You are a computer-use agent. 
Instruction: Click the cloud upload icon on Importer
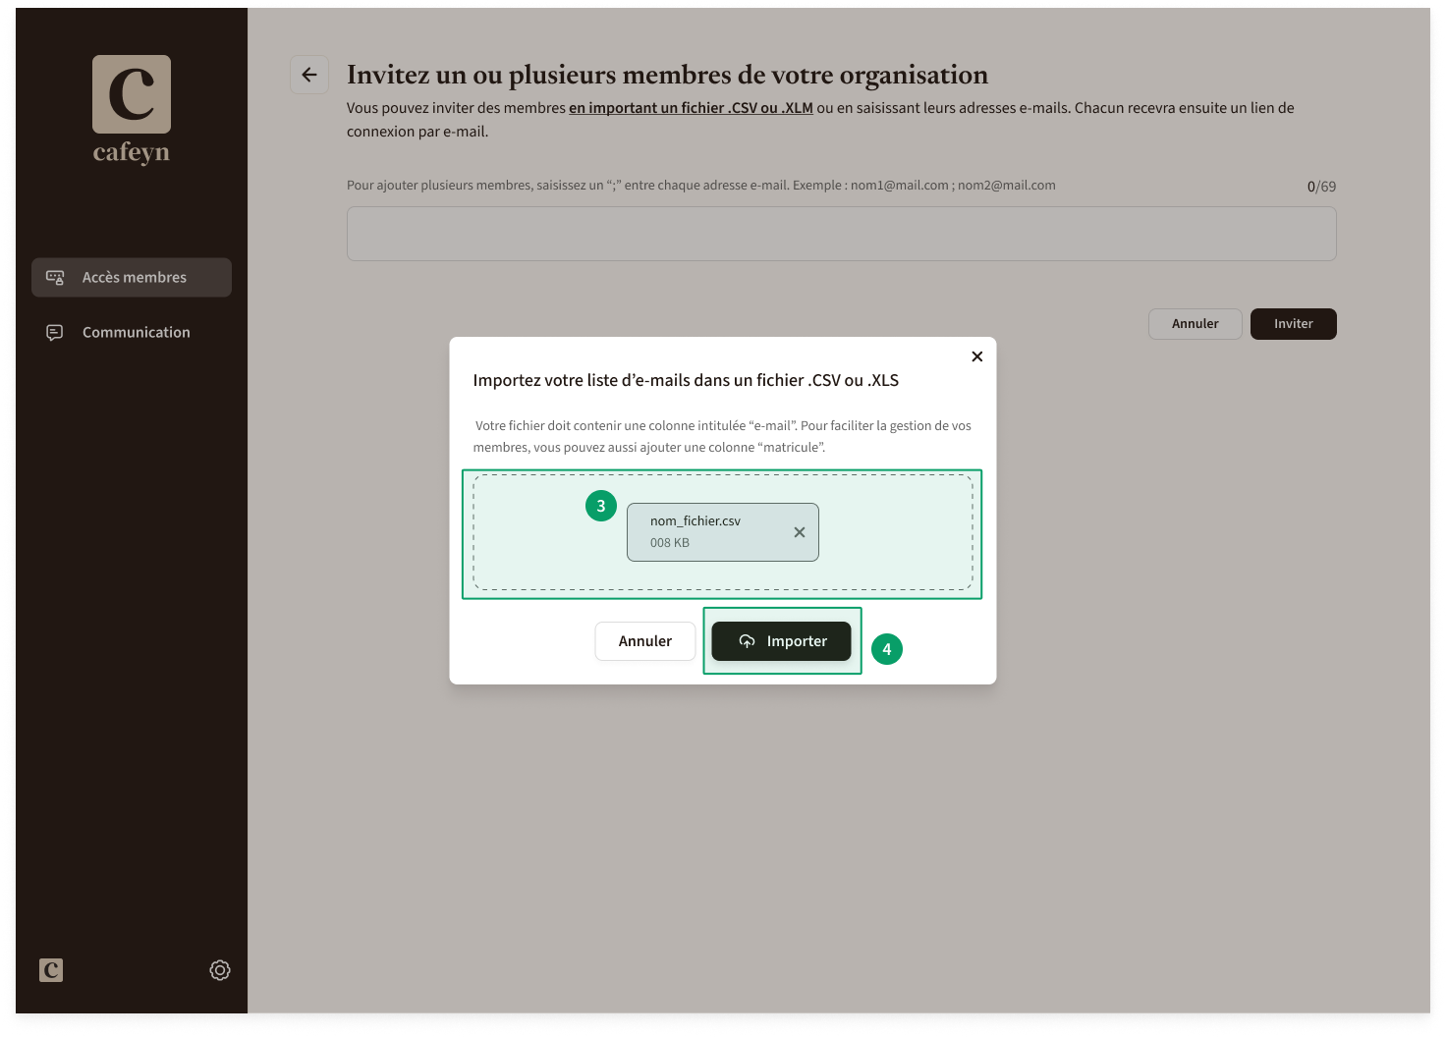pyautogui.click(x=748, y=641)
